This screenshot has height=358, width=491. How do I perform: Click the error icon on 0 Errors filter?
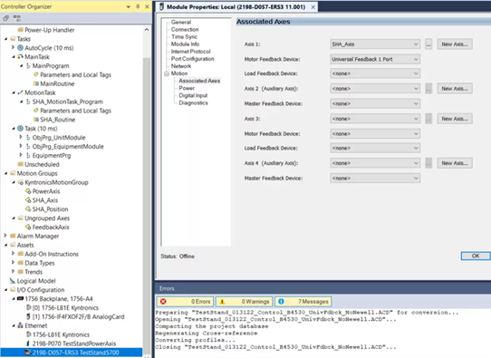[163, 301]
